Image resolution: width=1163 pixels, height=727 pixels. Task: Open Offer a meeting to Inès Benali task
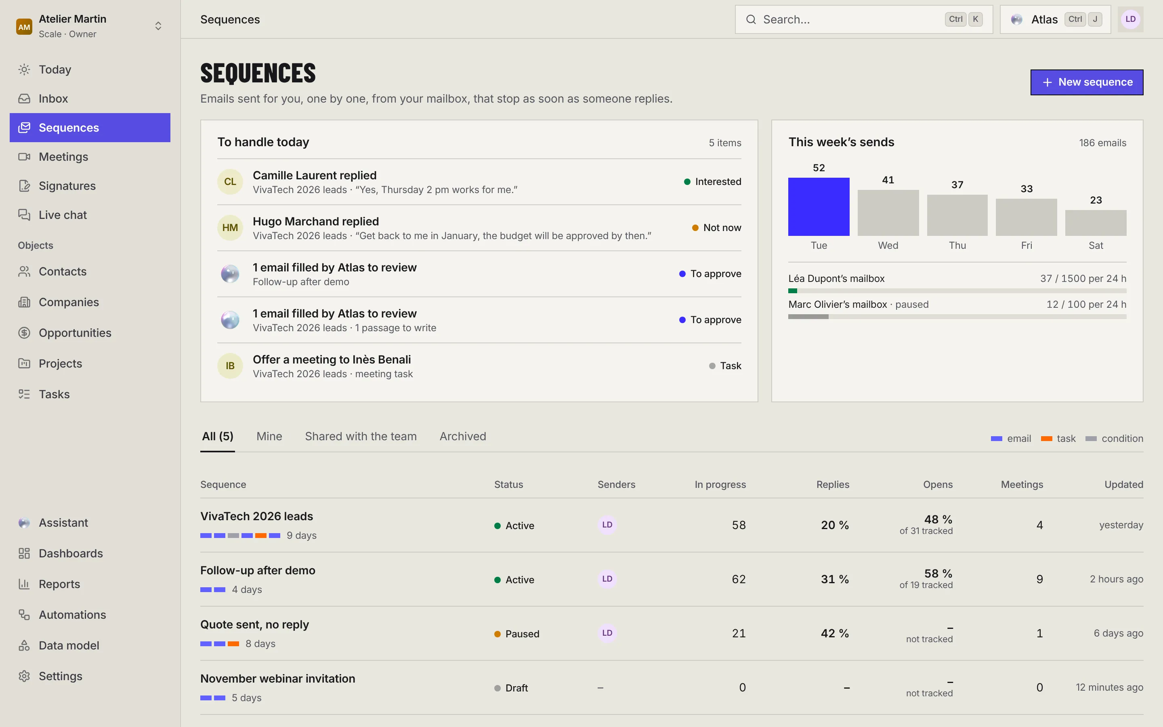(479, 366)
